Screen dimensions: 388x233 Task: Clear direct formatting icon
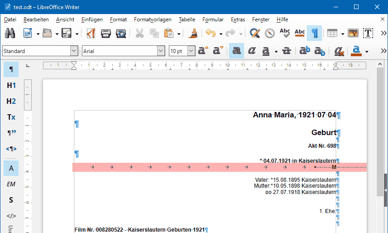coord(339,51)
